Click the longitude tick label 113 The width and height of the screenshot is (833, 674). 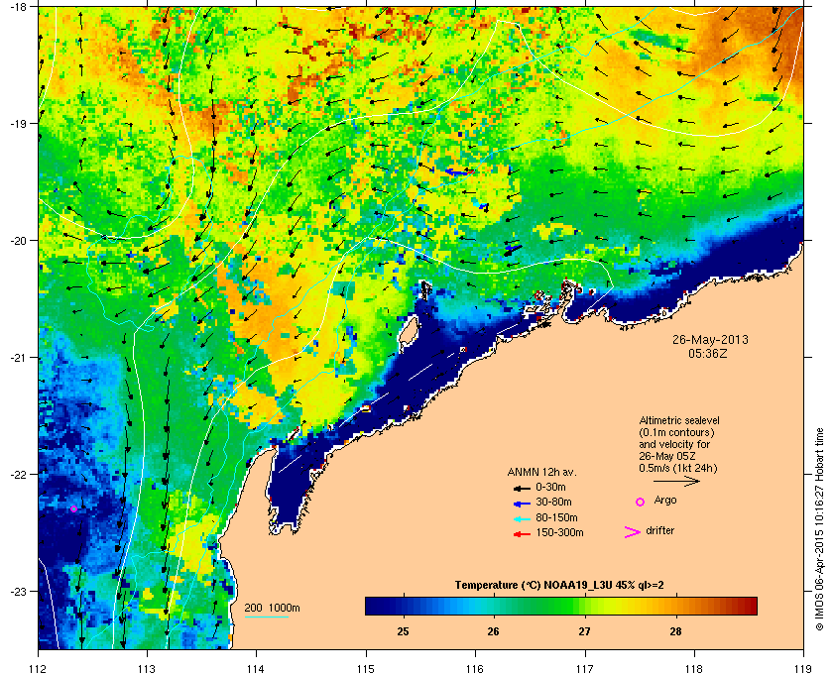coord(147,669)
